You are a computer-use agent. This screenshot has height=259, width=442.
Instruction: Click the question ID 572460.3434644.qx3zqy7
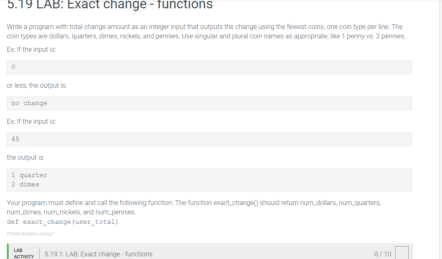tap(30, 234)
